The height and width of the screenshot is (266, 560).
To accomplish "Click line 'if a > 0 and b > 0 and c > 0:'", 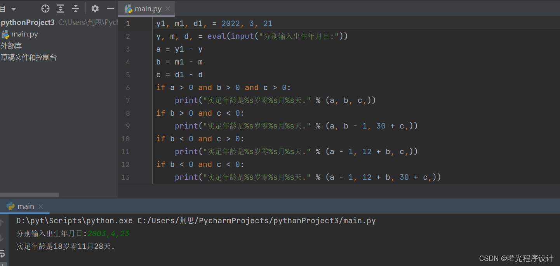I will click(224, 88).
